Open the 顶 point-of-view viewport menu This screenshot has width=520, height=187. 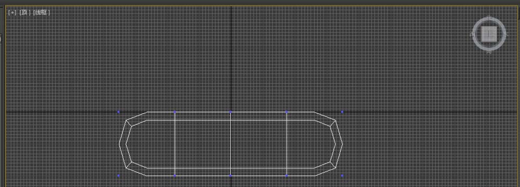pyautogui.click(x=24, y=12)
